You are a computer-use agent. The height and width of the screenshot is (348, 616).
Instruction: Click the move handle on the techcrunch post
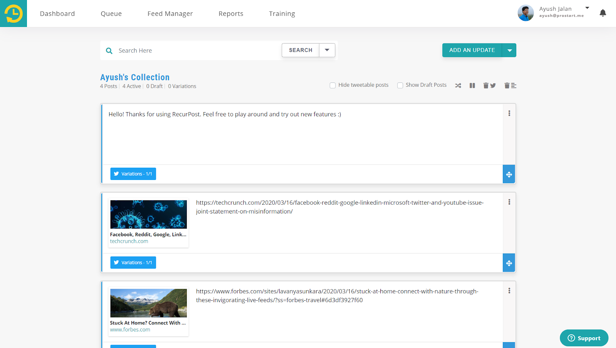[509, 263]
